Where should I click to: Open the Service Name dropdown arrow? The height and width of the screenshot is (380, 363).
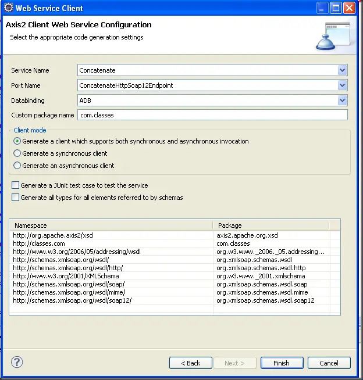click(x=342, y=70)
